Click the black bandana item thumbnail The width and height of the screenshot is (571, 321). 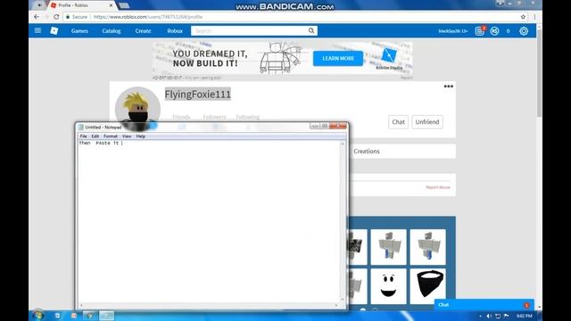428,286
